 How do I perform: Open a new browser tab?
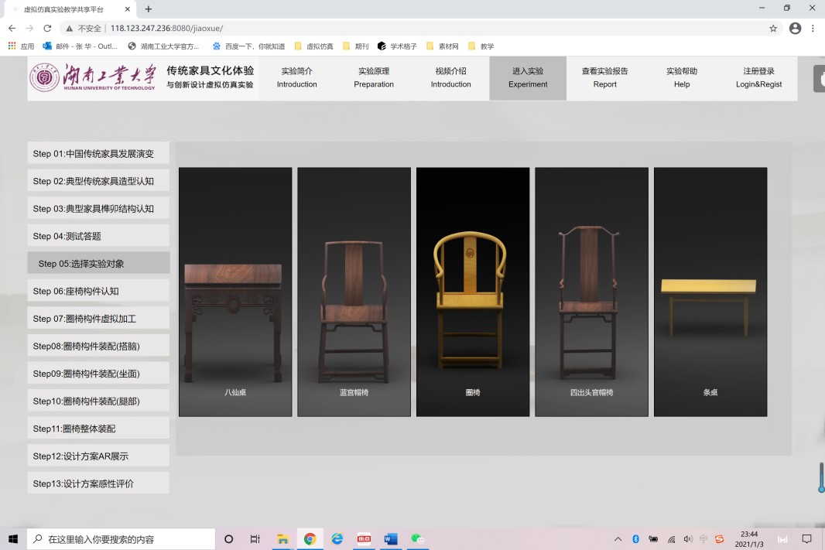(x=149, y=9)
